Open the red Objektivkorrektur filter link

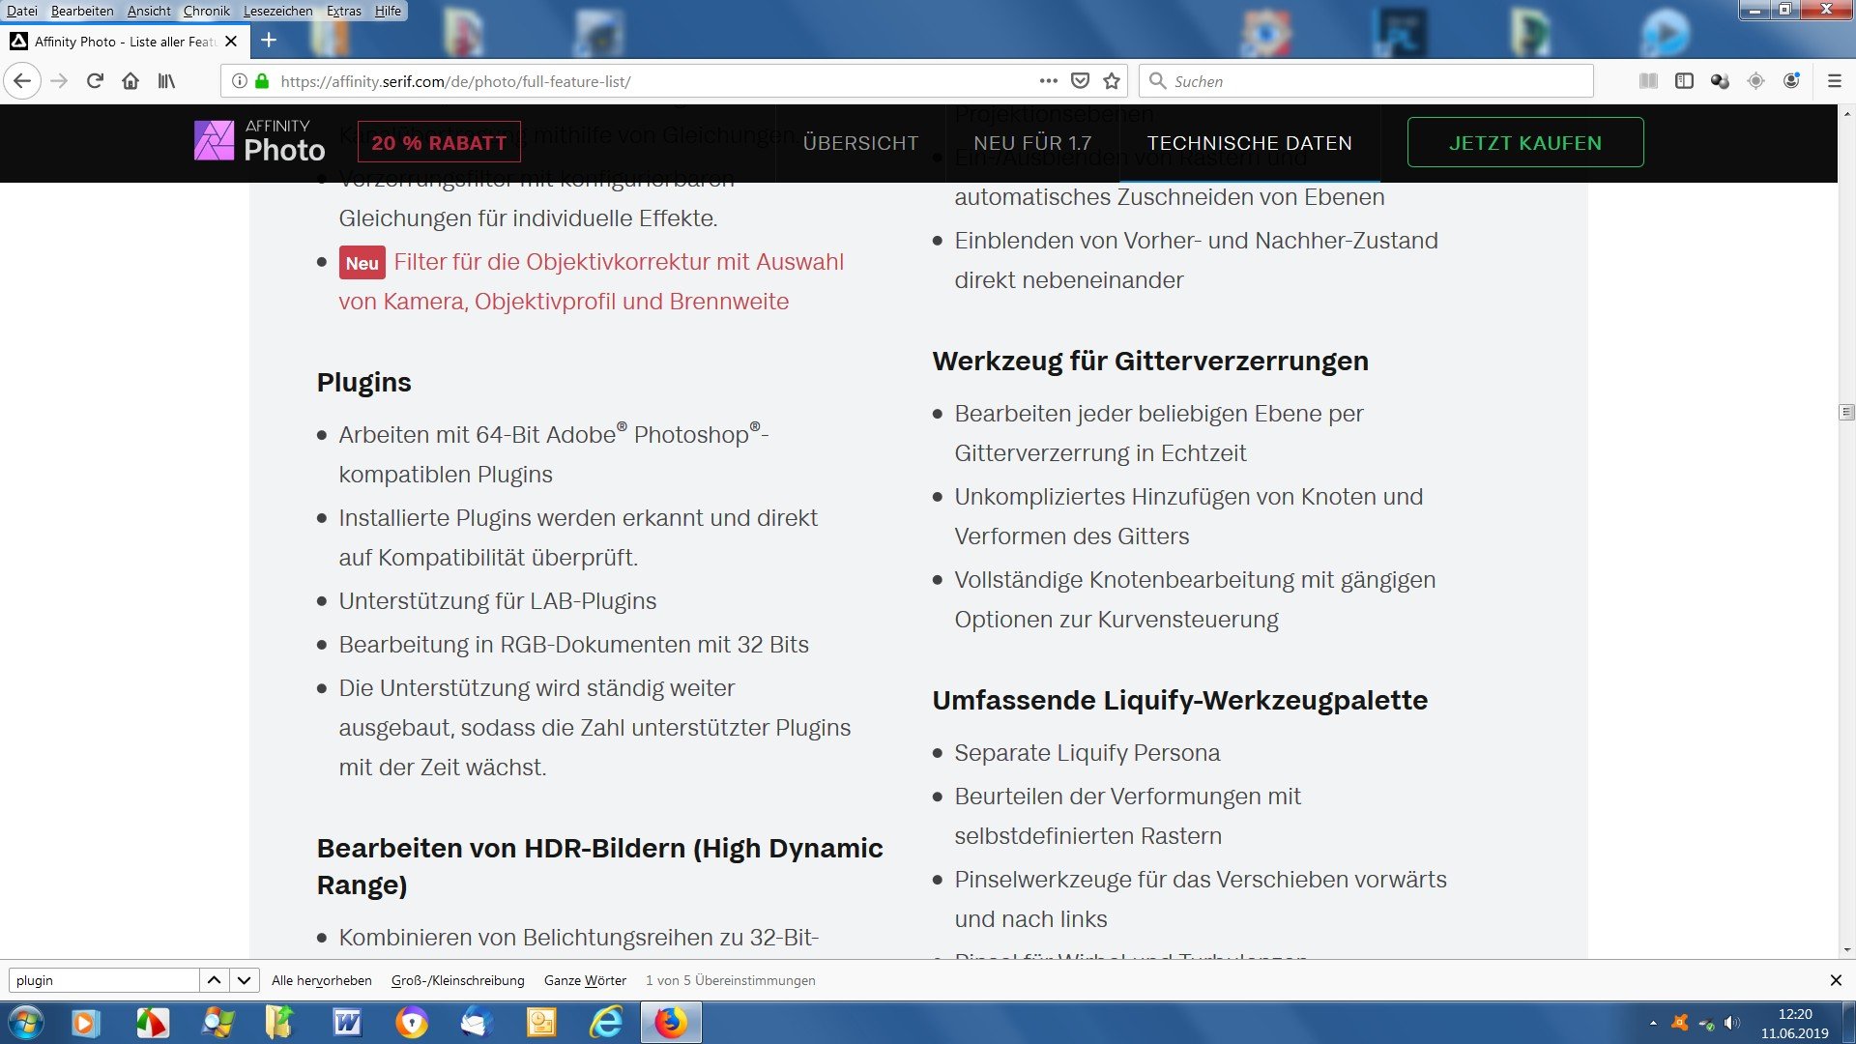pos(591,281)
